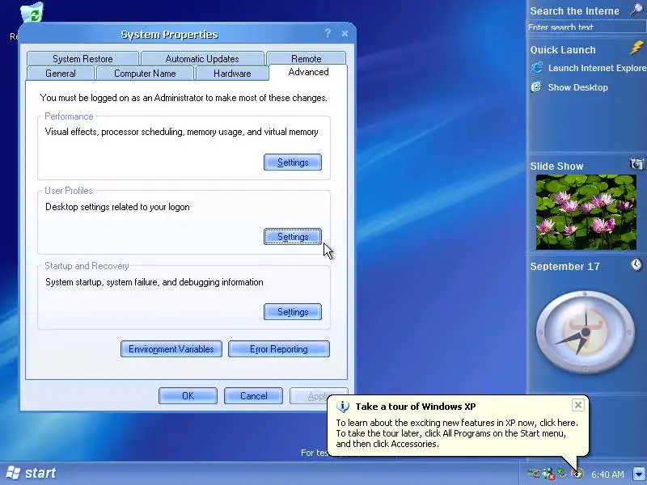Click the Windows Messenger tray icon

pyautogui.click(x=548, y=474)
